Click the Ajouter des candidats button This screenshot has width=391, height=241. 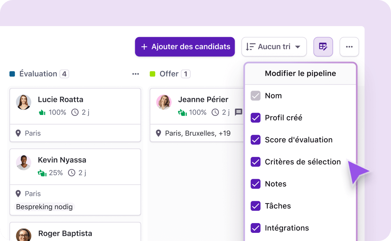[x=185, y=47]
